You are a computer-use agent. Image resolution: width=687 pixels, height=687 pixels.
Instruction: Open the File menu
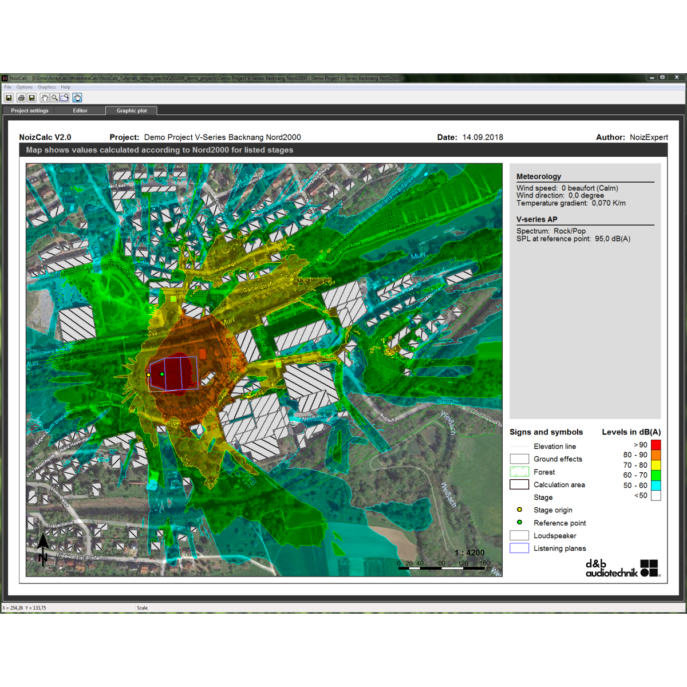(x=8, y=87)
